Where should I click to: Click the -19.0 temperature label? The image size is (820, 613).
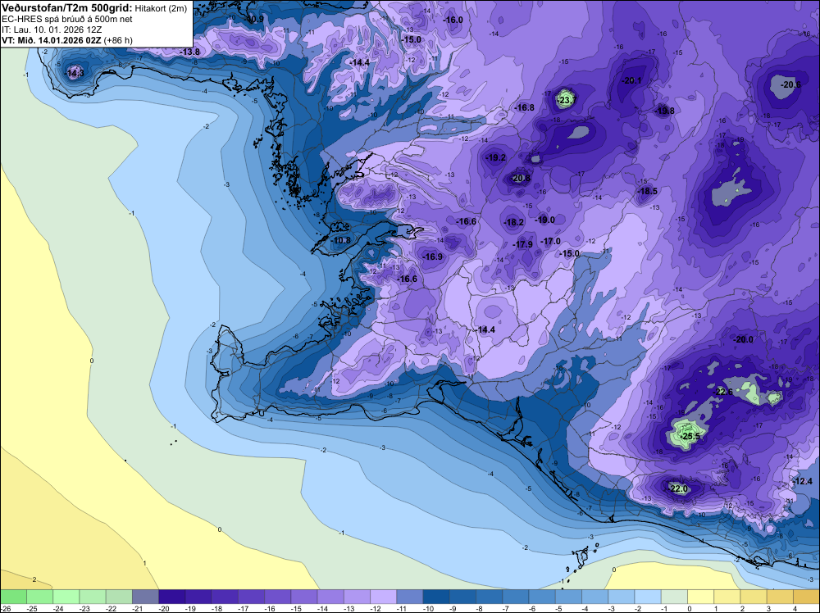544,220
